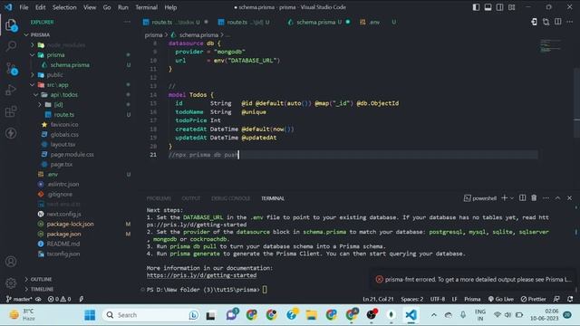Open the Extensions view

[11, 111]
